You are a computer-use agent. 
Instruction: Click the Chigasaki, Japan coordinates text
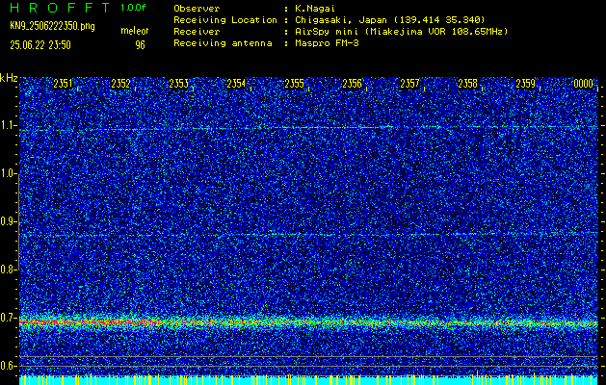coord(390,20)
